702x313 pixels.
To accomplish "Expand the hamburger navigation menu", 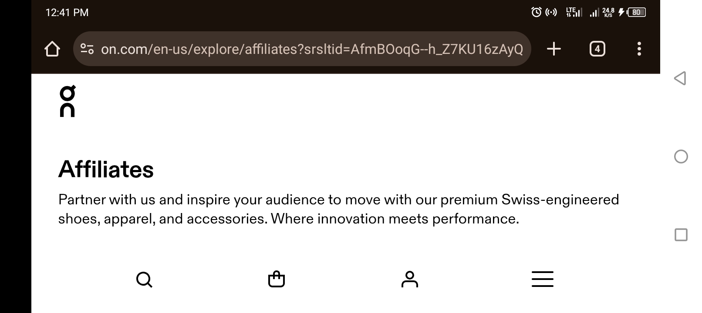I will pyautogui.click(x=542, y=279).
